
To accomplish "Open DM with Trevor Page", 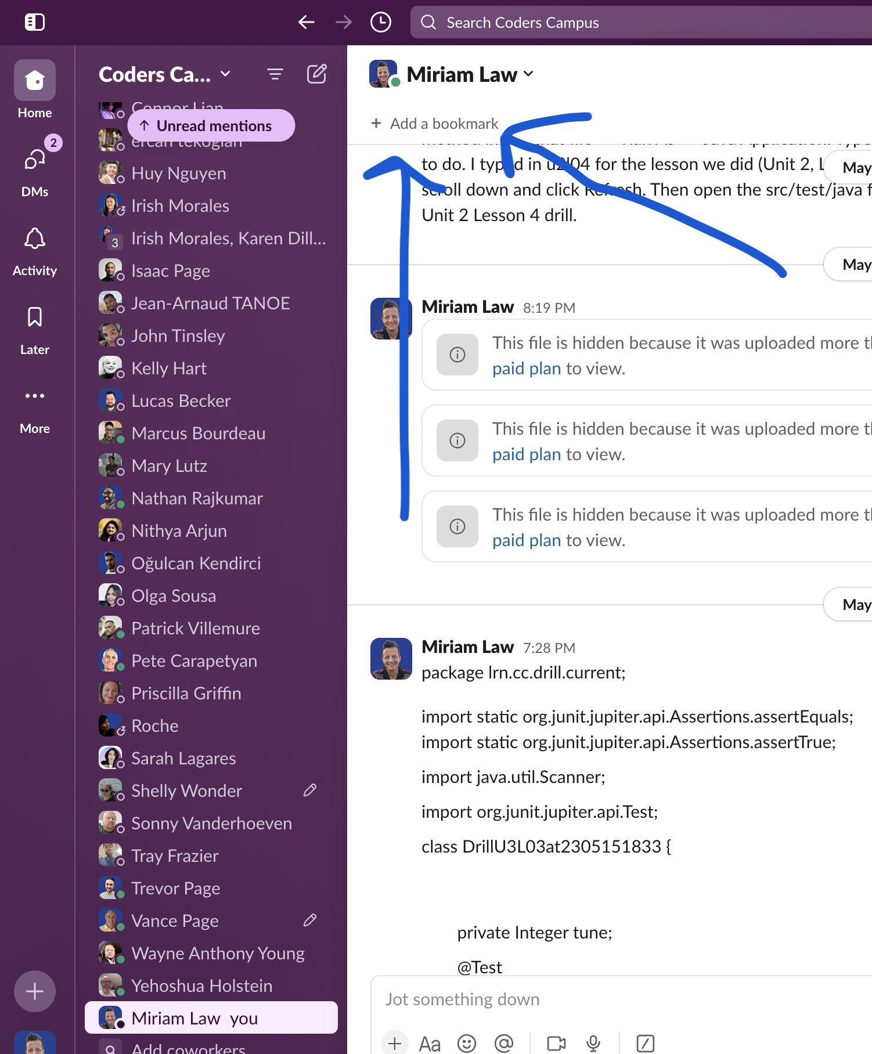I will pyautogui.click(x=211, y=888).
